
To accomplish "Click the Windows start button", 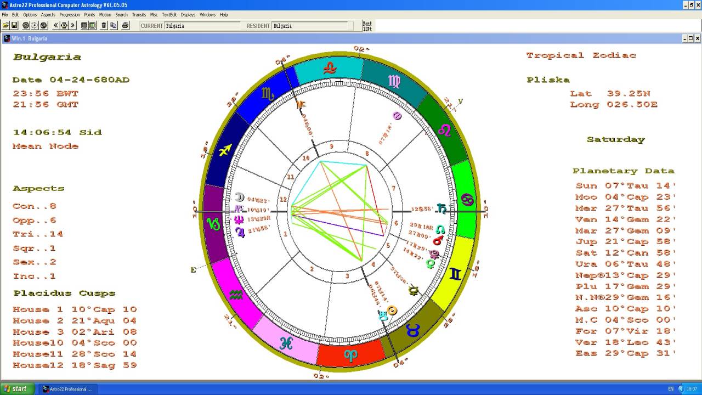I will pos(16,389).
